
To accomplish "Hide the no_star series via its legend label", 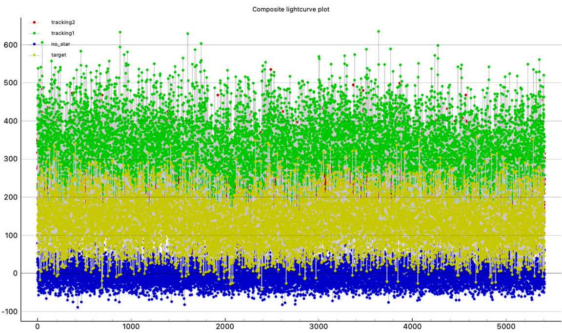I will [x=60, y=44].
